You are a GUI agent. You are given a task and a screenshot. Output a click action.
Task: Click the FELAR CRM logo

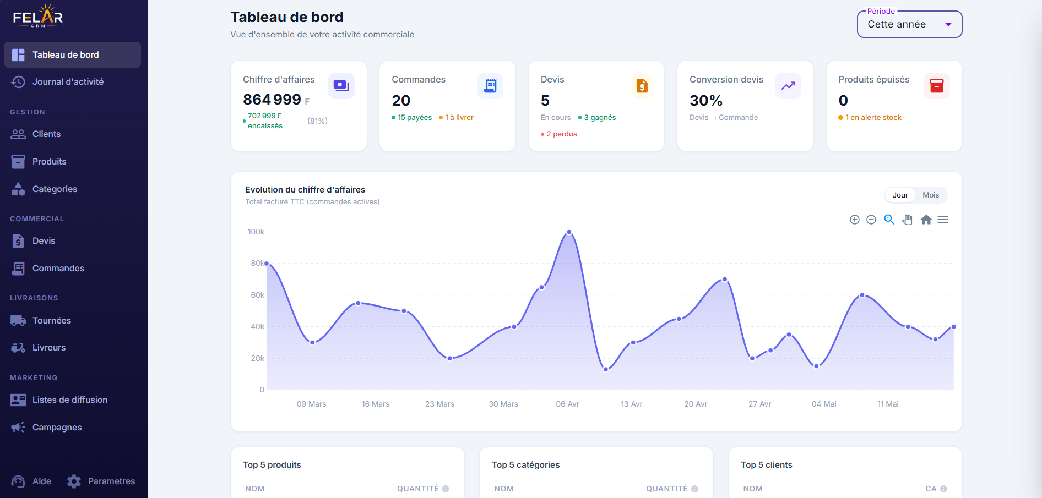pyautogui.click(x=38, y=16)
